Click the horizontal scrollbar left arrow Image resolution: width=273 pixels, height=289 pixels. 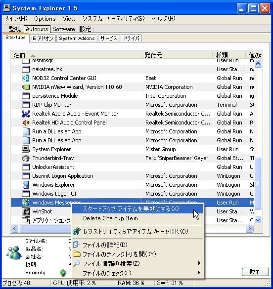point(15,229)
